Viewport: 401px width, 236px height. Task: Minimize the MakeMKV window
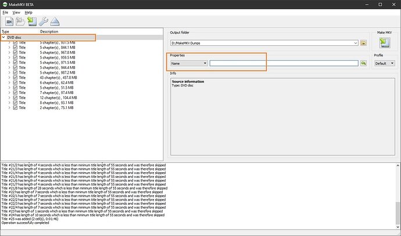click(367, 4)
